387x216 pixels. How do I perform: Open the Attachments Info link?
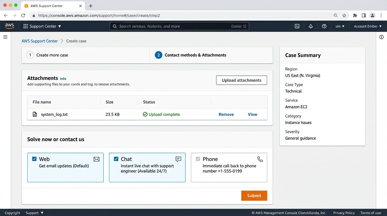tap(63, 79)
